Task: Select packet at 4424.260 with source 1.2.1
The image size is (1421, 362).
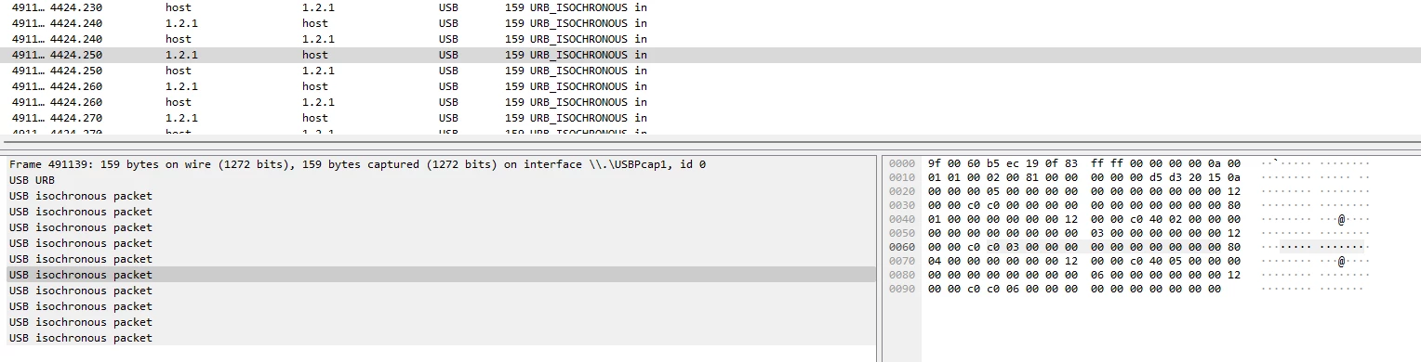Action: (x=710, y=86)
